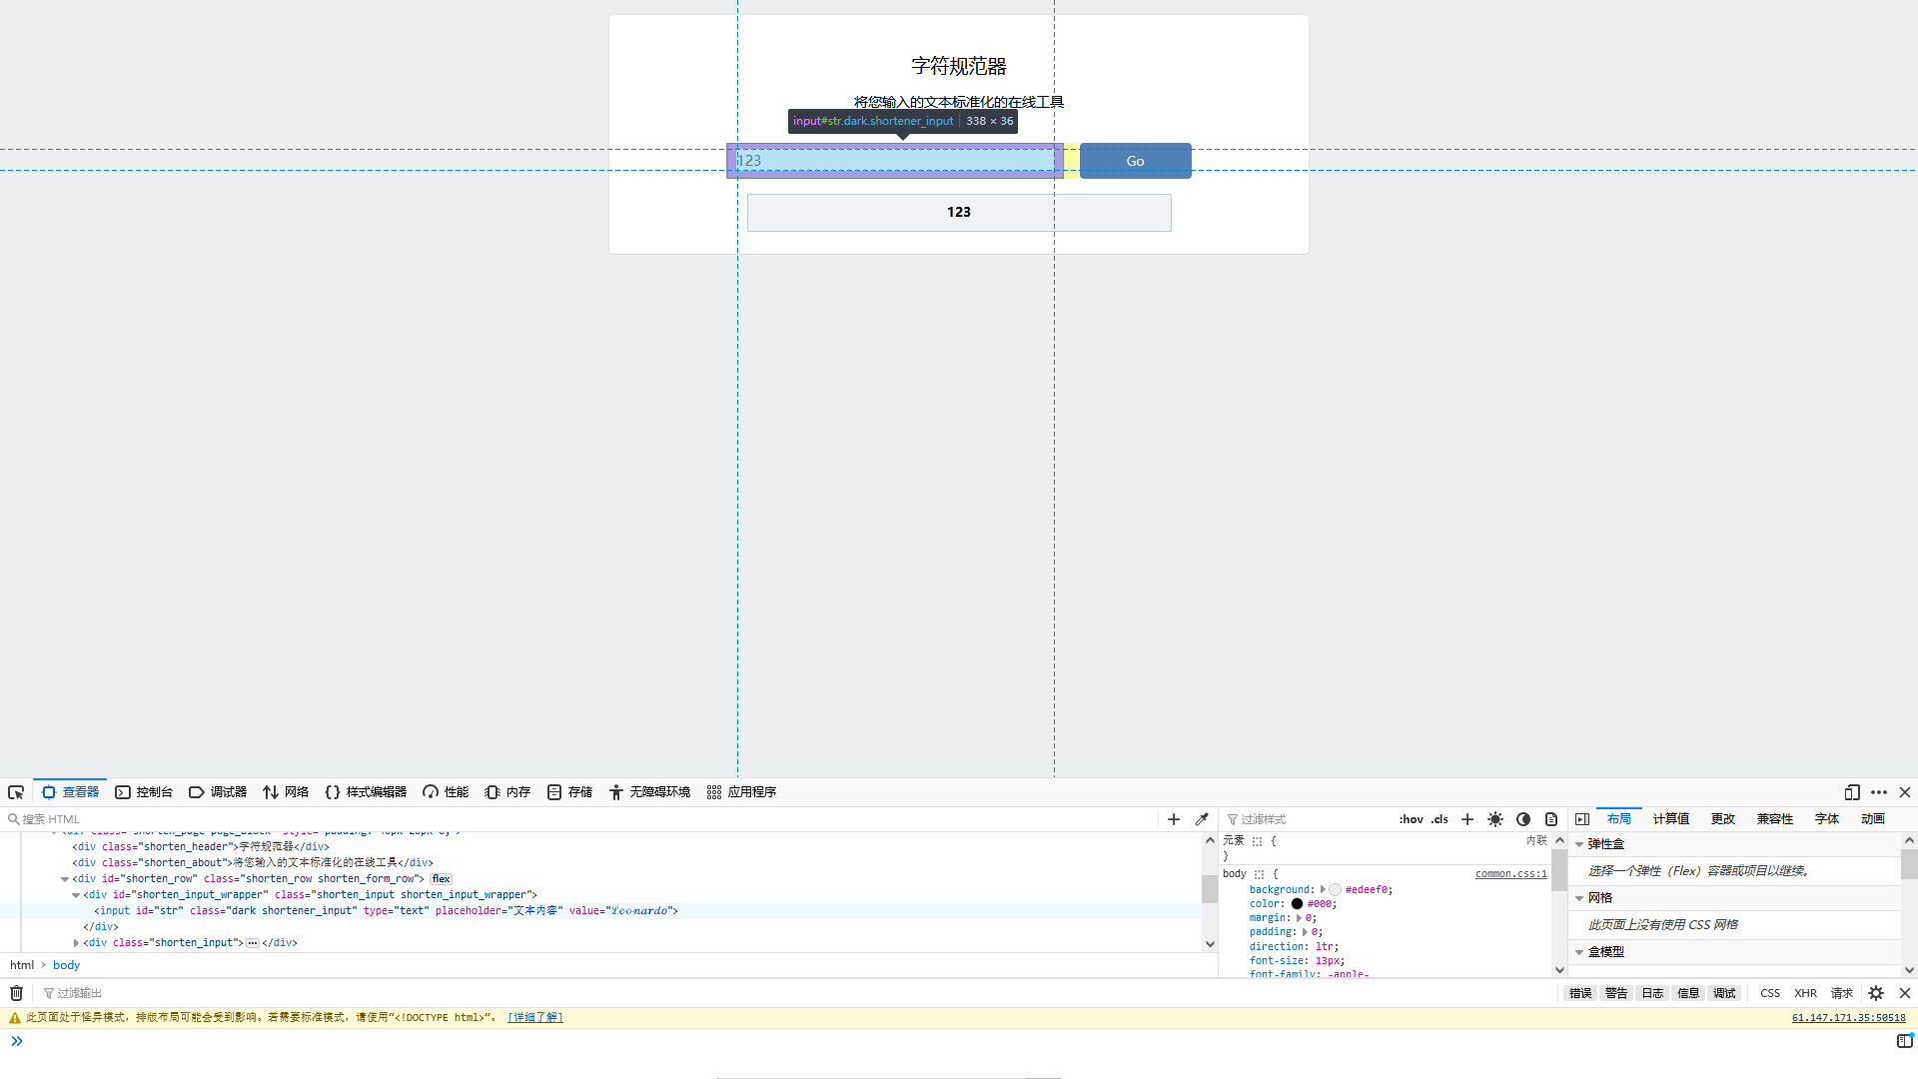Click the #edeef0 background color swatch
Screen dimensions: 1918x1079
click(x=1335, y=889)
